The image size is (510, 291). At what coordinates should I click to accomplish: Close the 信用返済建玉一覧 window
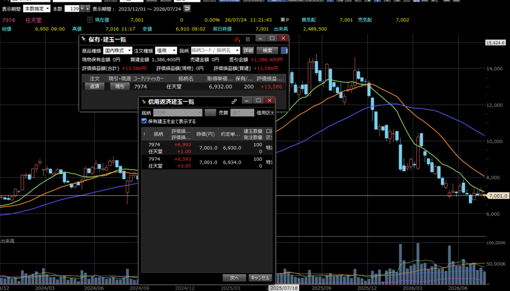tap(269, 101)
